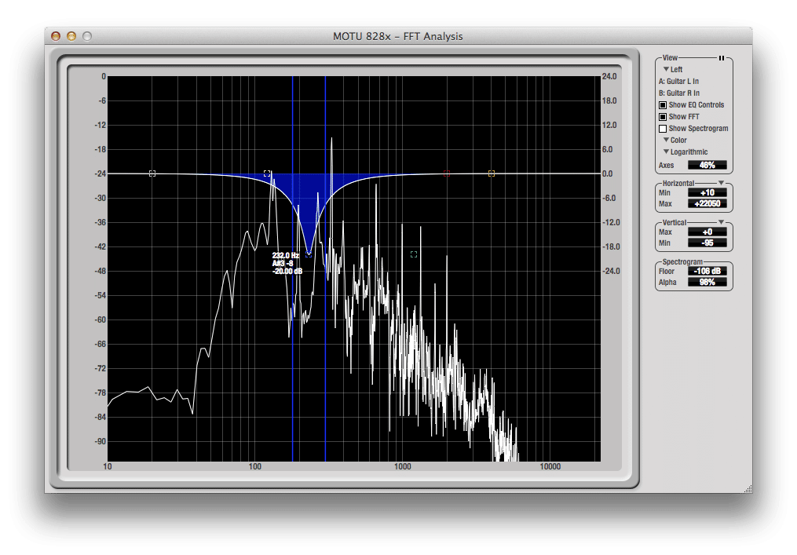Click the Vertical Min -95 field
Viewport: 797px width, 555px height.
pyautogui.click(x=707, y=243)
